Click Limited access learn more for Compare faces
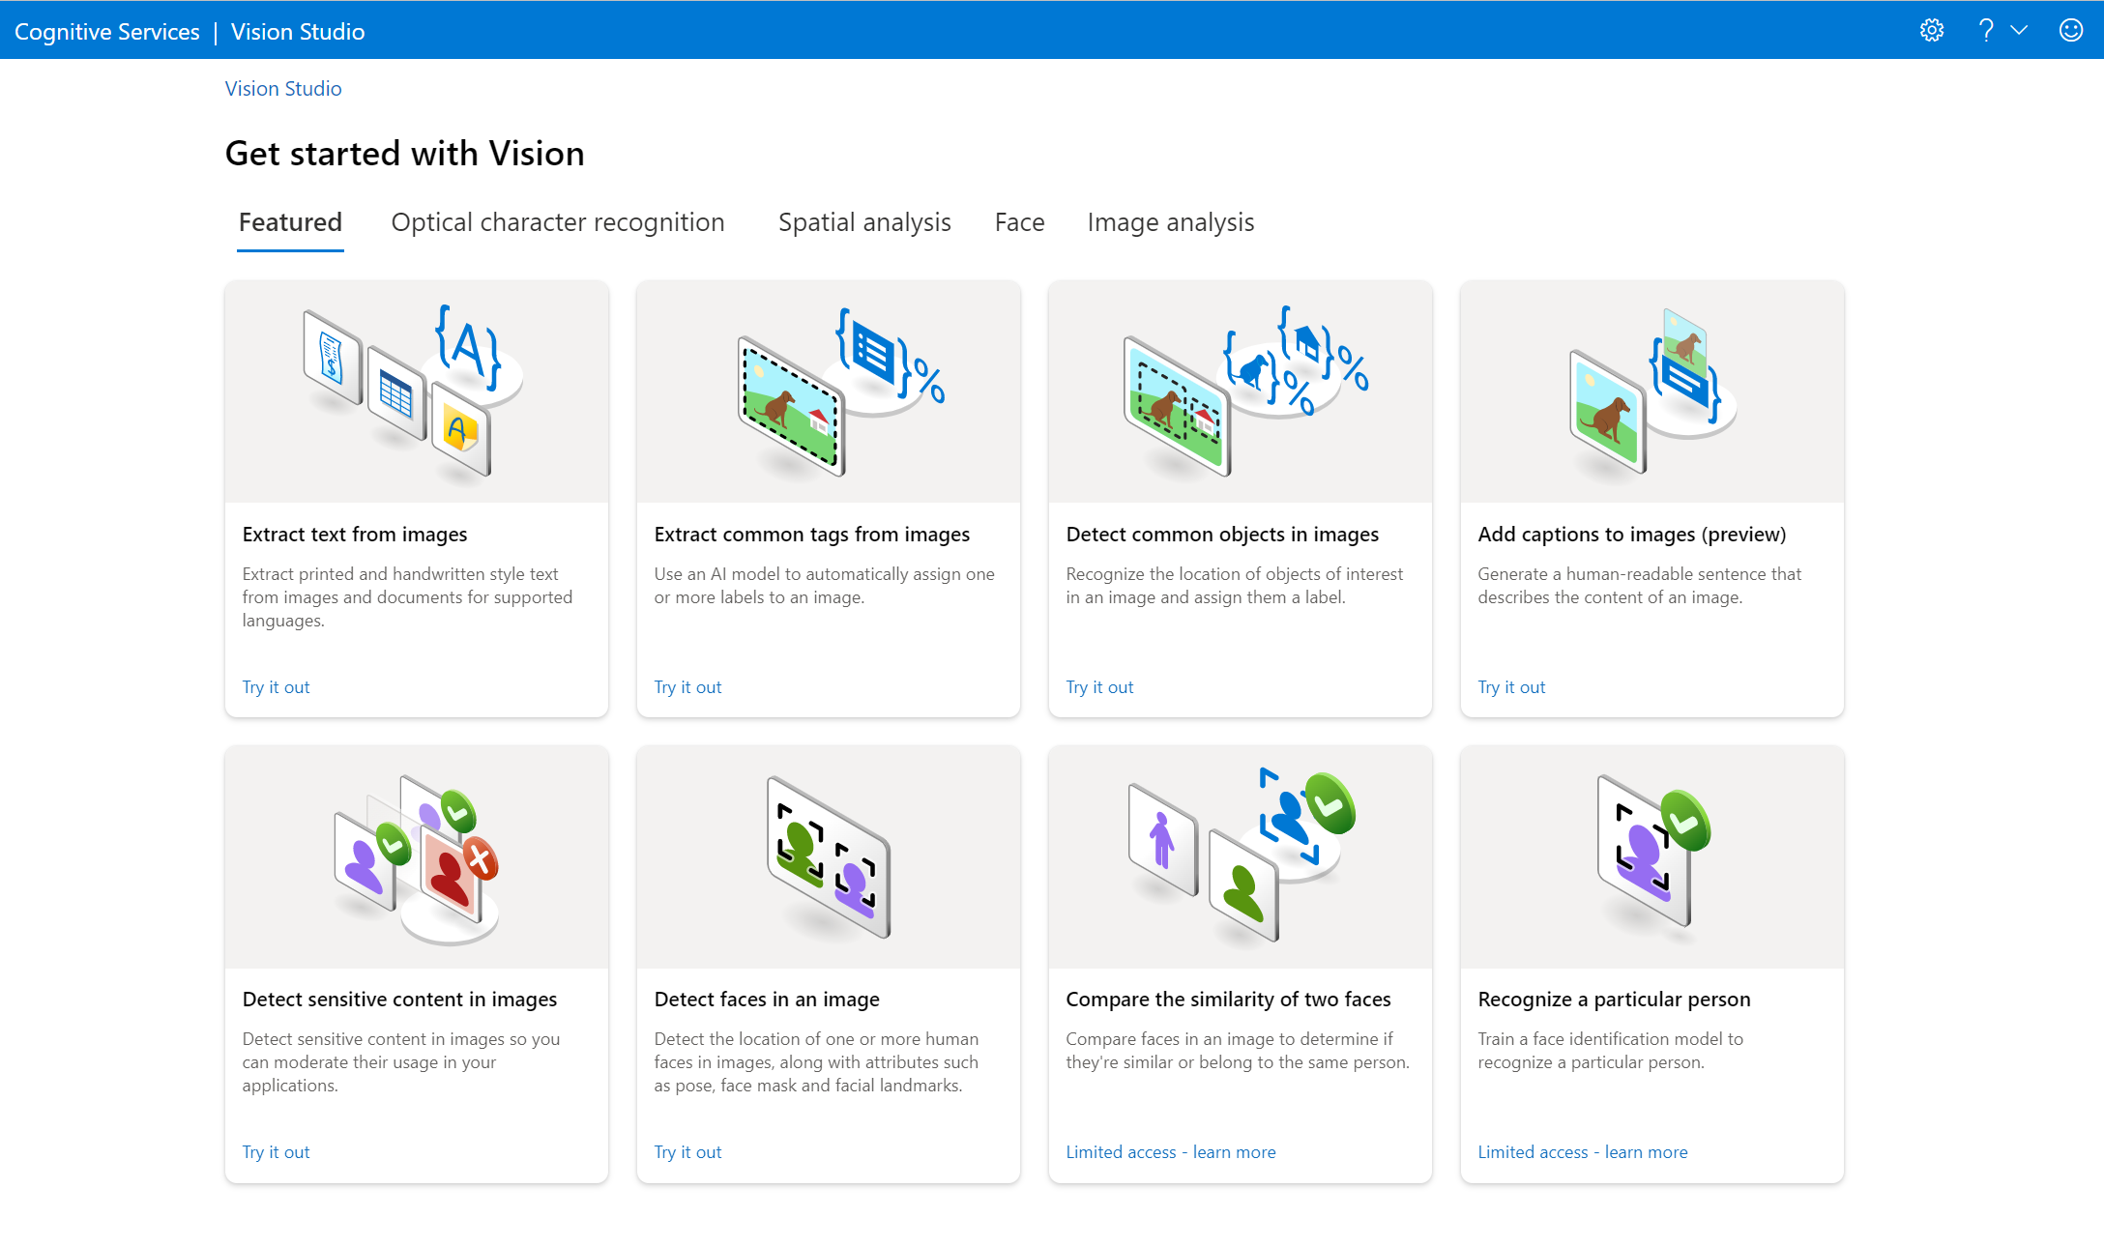The height and width of the screenshot is (1247, 2104). tap(1172, 1150)
